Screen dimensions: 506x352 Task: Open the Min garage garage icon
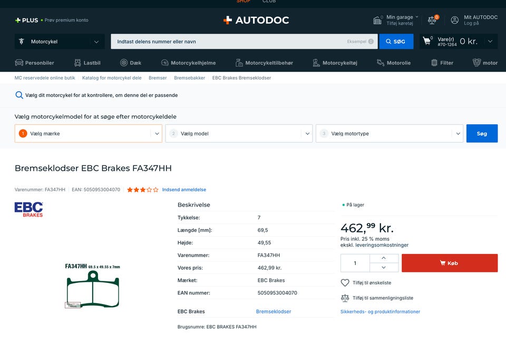coord(377,21)
